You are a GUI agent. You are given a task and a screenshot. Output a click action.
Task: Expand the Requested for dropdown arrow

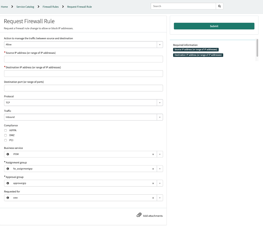(160, 198)
